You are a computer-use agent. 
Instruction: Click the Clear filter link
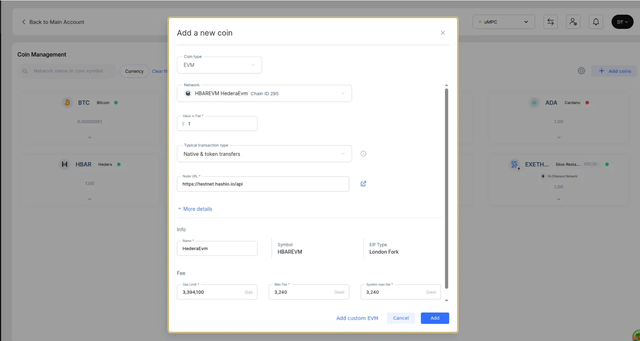tap(159, 71)
